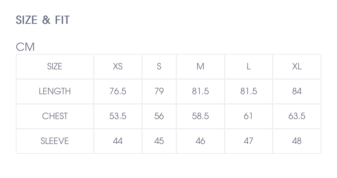This screenshot has width=337, height=178.
Task: Click the 44 sleeve value
Action: (118, 141)
